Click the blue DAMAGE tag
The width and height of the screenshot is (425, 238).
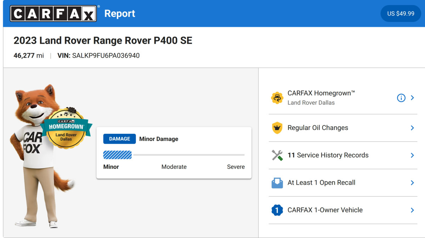pyautogui.click(x=119, y=139)
